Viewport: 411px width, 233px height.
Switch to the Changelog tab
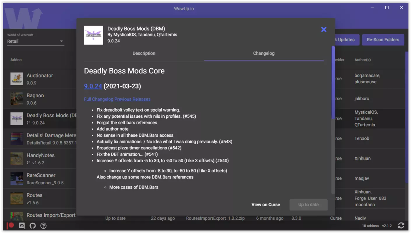click(264, 53)
